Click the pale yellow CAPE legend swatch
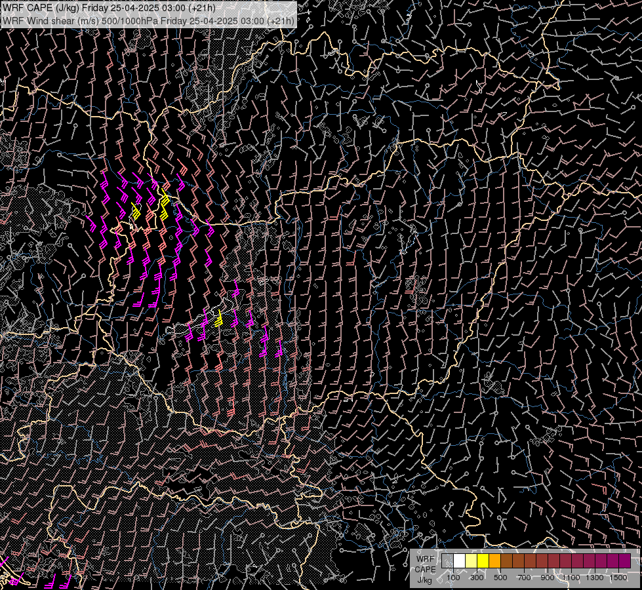The width and height of the screenshot is (642, 590). click(x=471, y=561)
